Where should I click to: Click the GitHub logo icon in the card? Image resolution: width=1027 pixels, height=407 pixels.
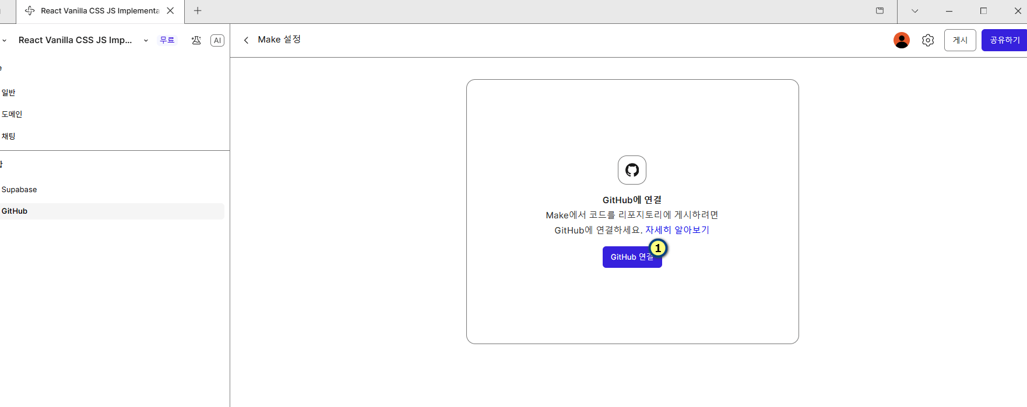point(632,170)
